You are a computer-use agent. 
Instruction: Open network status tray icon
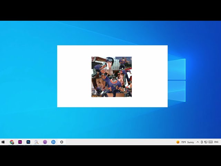point(206,142)
